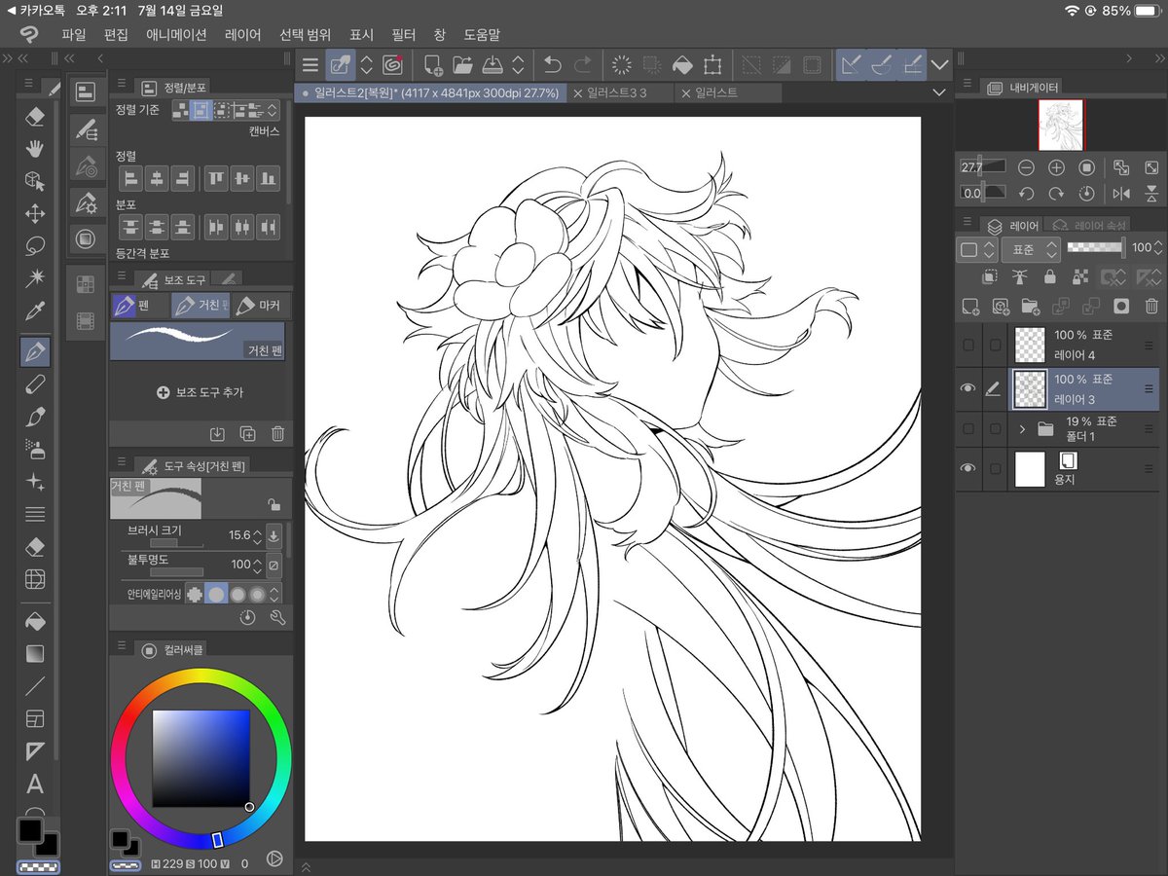Screen dimensions: 1168x876
Task: Select the Eraser tool at top of toolbar
Action: (x=35, y=117)
